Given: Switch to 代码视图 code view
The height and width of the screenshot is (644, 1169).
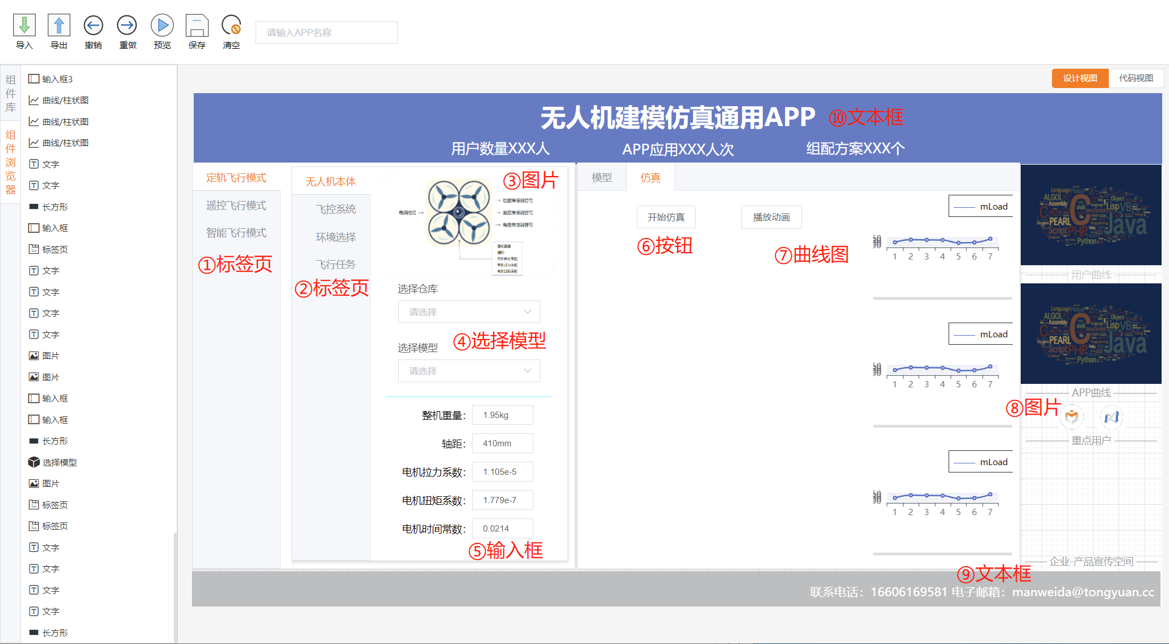Looking at the screenshot, I should [1136, 78].
